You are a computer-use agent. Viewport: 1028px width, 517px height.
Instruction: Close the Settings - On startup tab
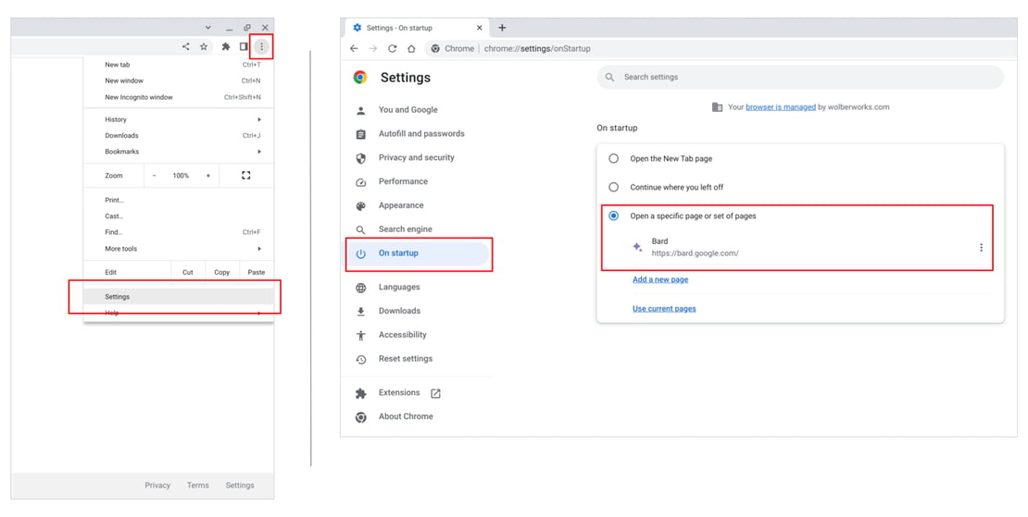click(x=479, y=28)
